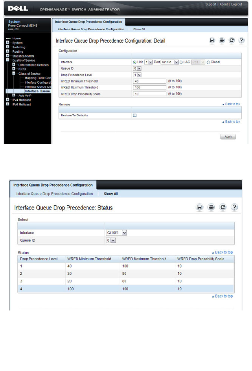Screen dimensions: 252x371
Task: Click Refresh icon in Detail page header
Action: pos(232,40)
